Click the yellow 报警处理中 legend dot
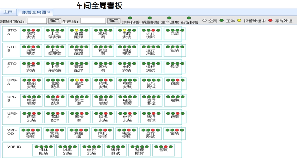 [x=239, y=21]
